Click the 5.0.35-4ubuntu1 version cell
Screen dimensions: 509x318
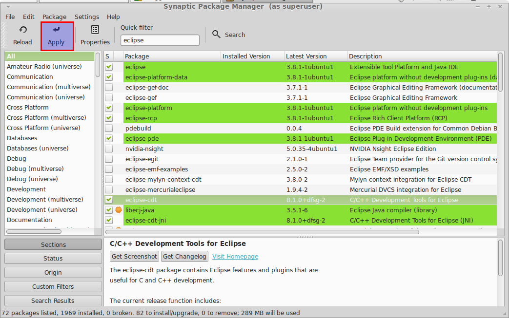(x=312, y=149)
